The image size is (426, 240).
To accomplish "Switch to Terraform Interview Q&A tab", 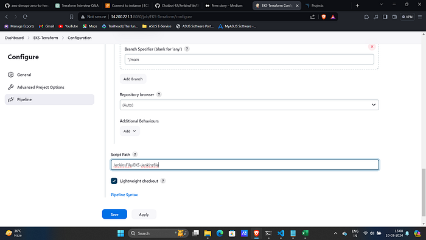I will coord(77,5).
